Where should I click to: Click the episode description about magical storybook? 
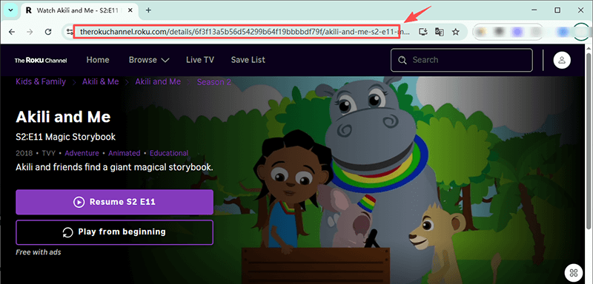(115, 166)
